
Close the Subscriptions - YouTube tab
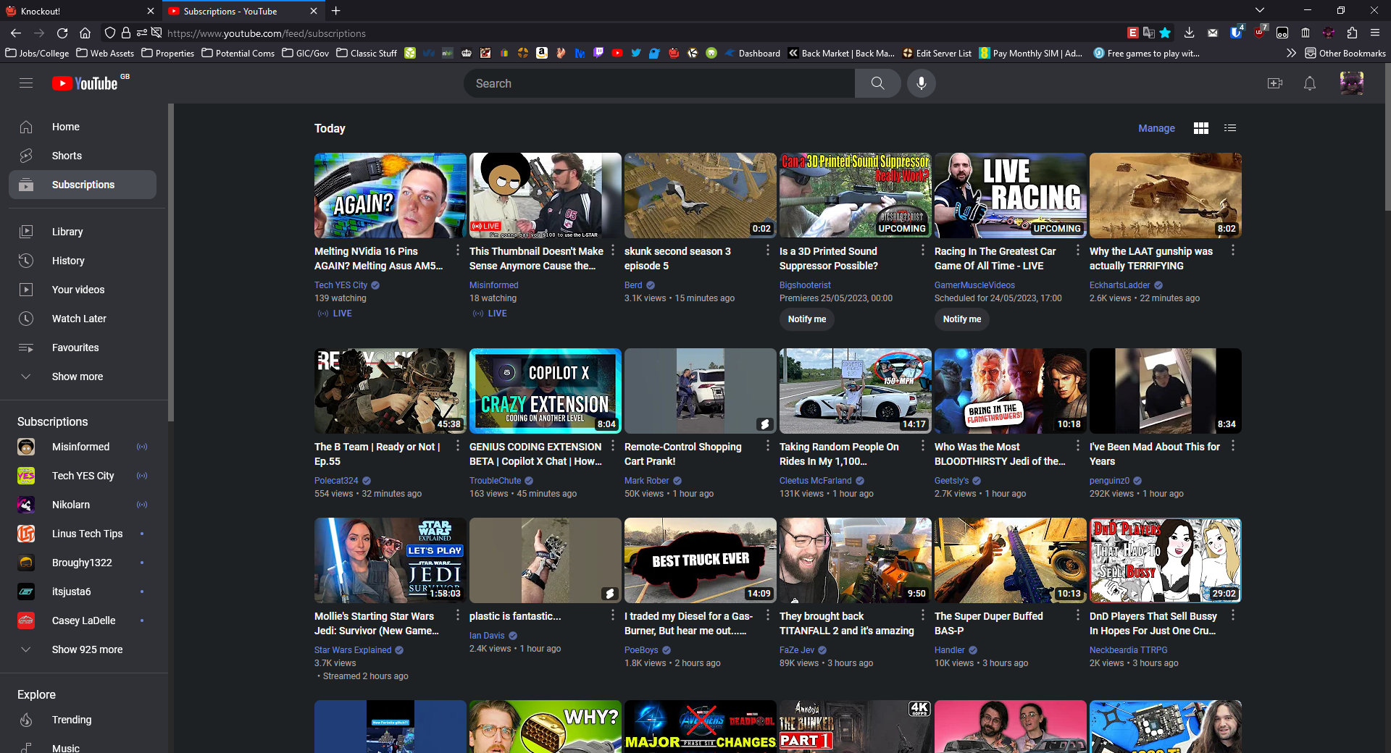pyautogui.click(x=314, y=11)
